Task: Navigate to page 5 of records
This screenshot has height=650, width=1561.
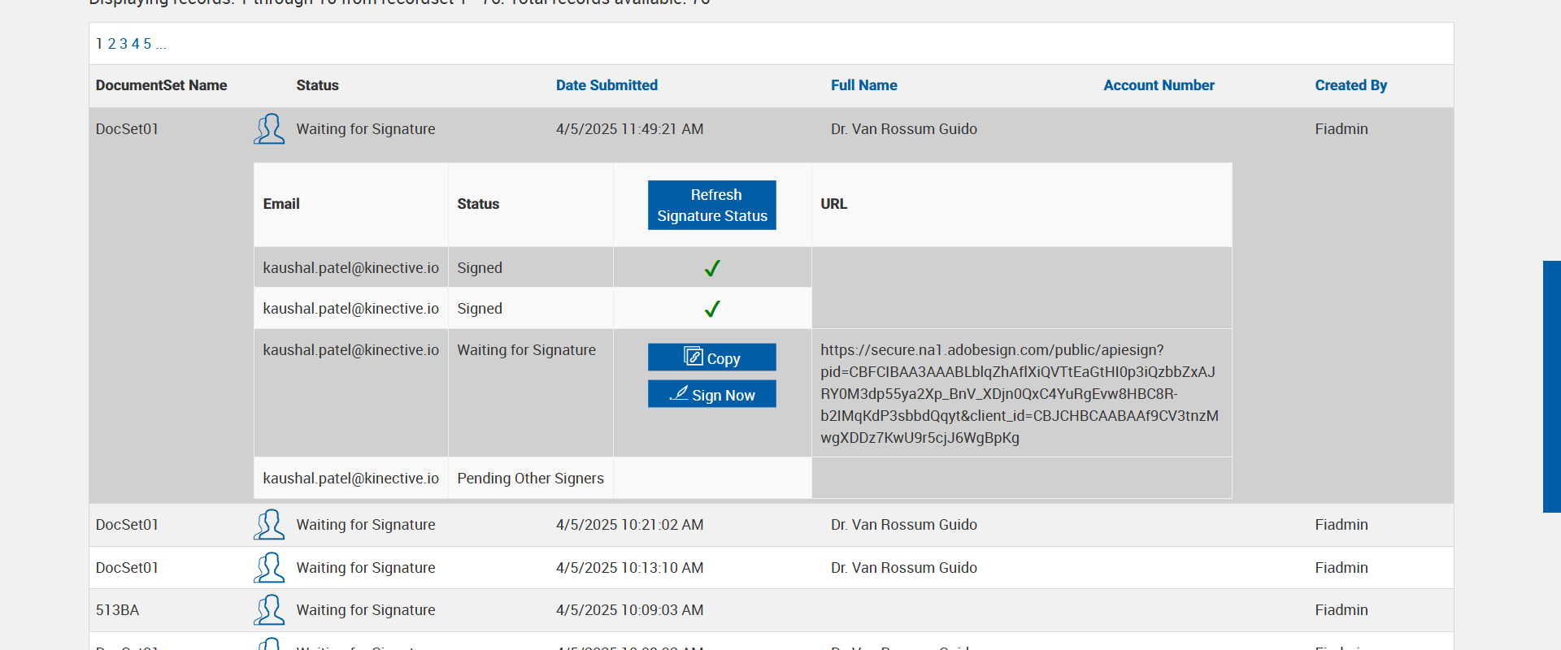Action: coord(147,44)
